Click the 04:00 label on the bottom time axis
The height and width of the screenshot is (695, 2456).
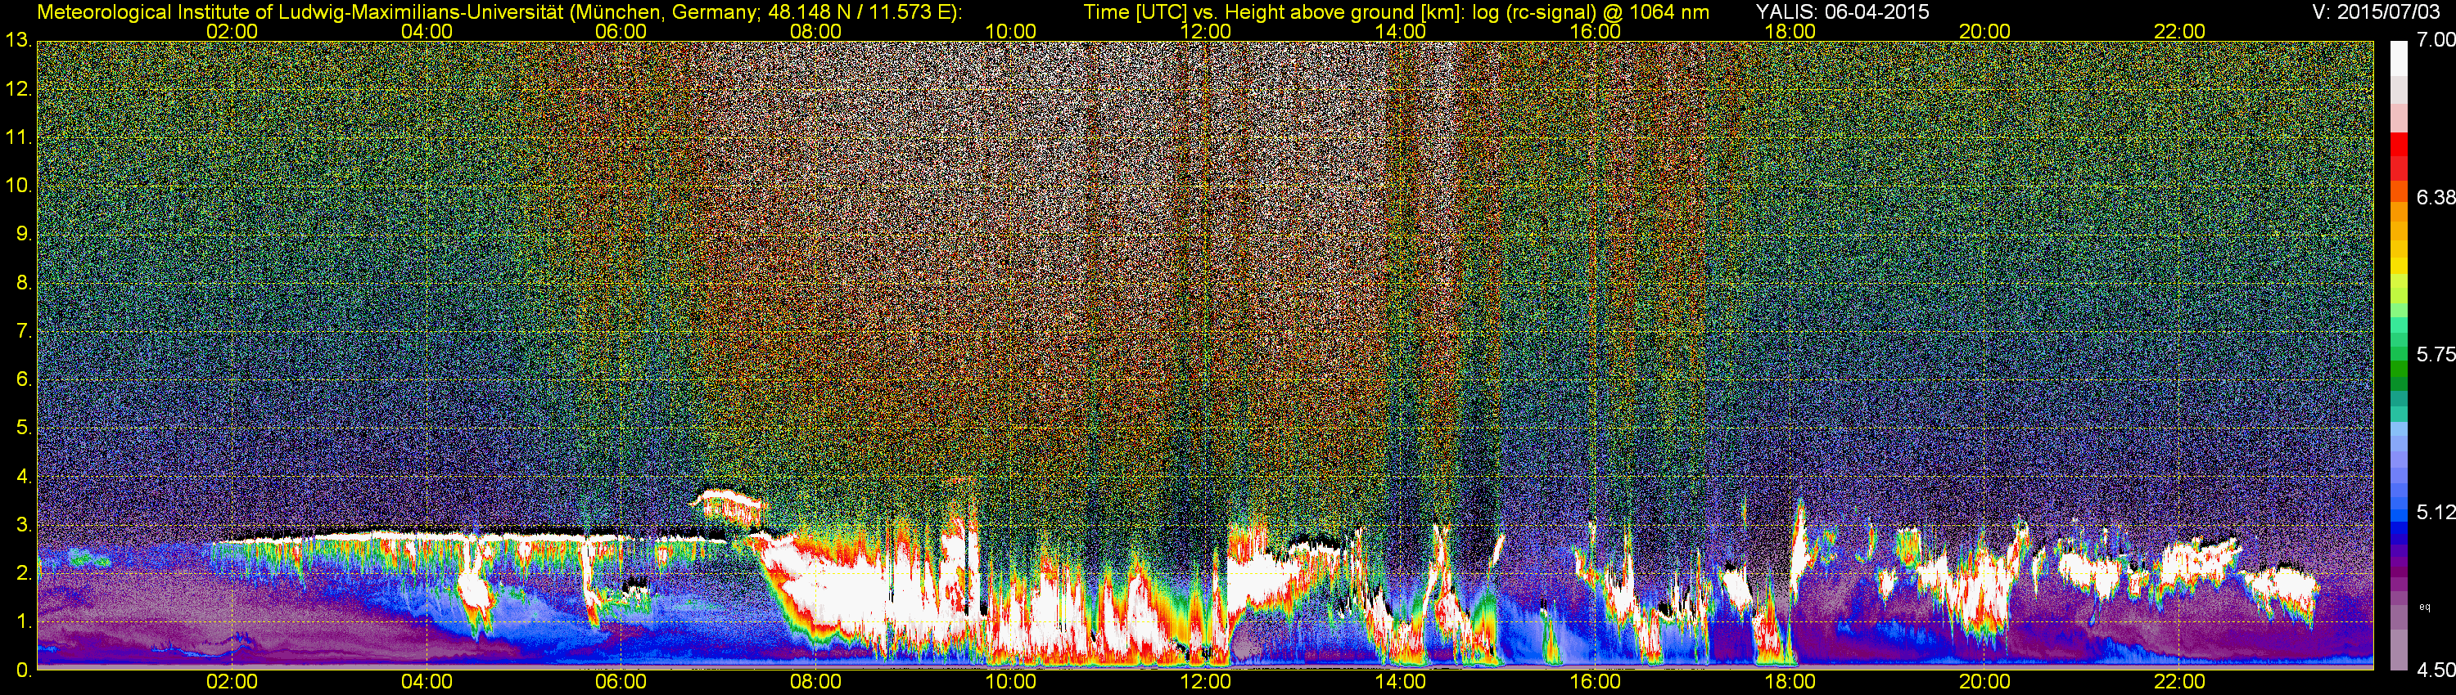[x=427, y=682]
